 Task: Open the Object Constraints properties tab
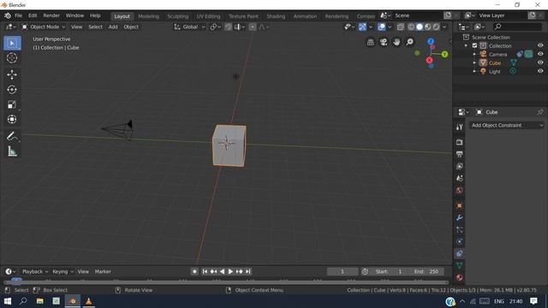(x=459, y=253)
